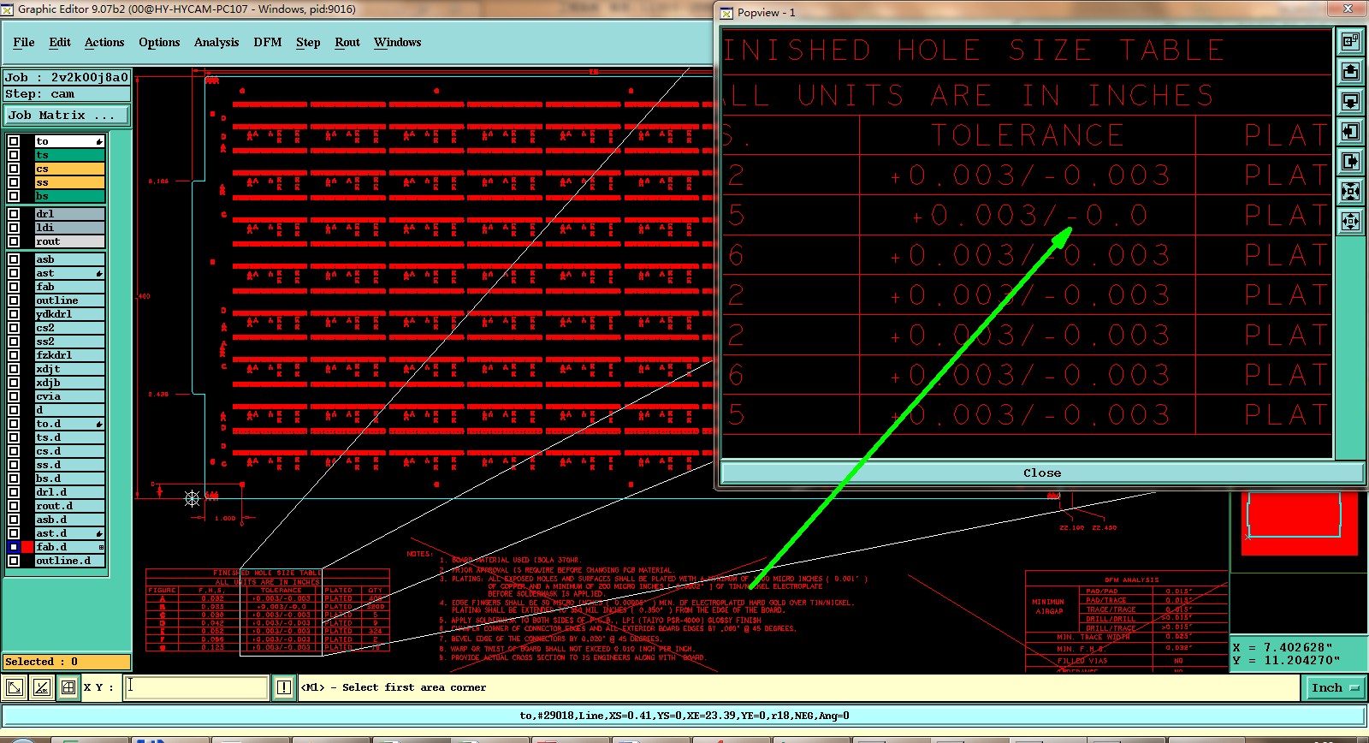
Task: Toggle the rout layer checkbox
Action: 14,241
